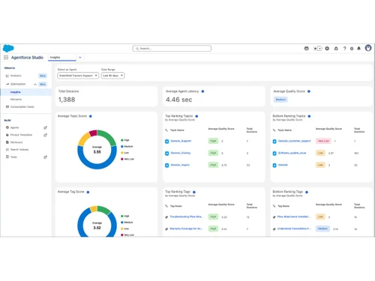Screen dimensions: 375x281
Task: Open the help question mark icon
Action: coord(344,49)
